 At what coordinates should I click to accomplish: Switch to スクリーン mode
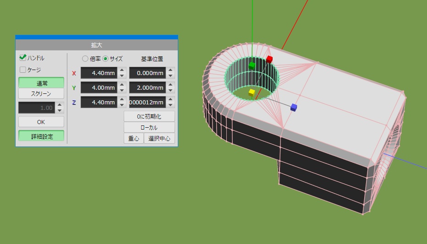tap(41, 93)
